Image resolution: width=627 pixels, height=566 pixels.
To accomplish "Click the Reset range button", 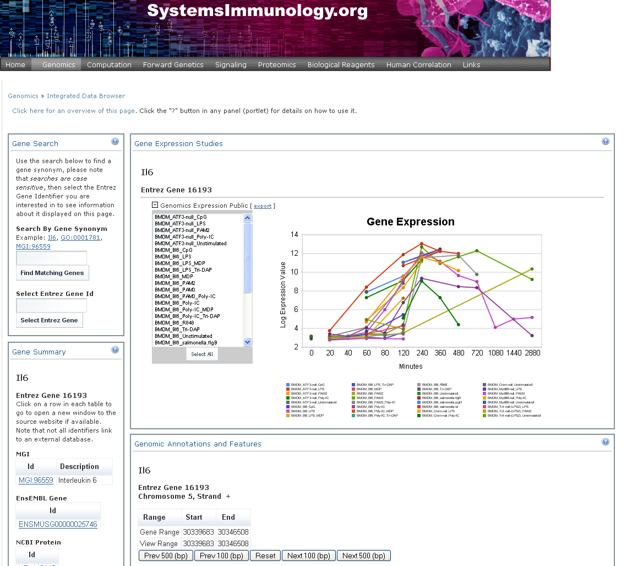I will point(265,556).
